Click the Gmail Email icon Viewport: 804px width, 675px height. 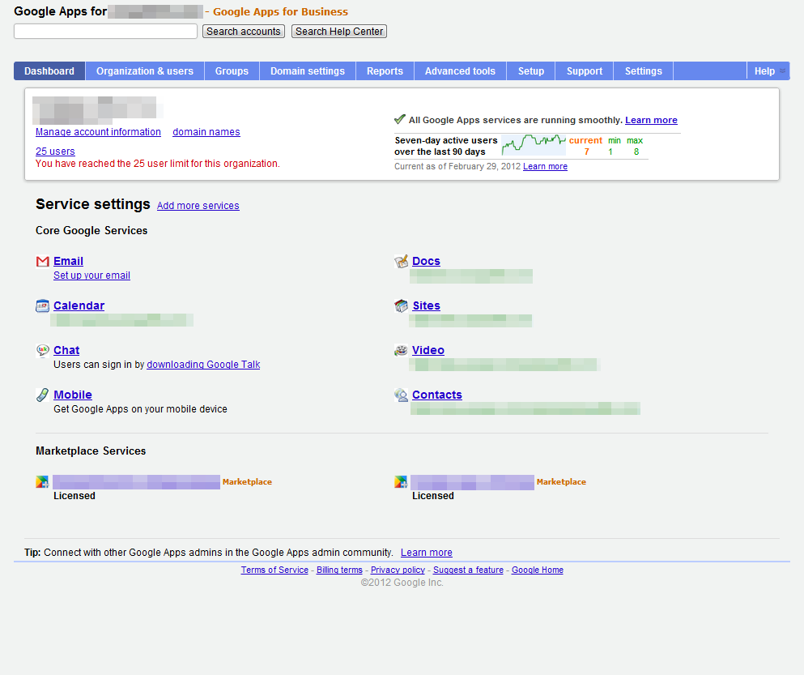[x=43, y=261]
